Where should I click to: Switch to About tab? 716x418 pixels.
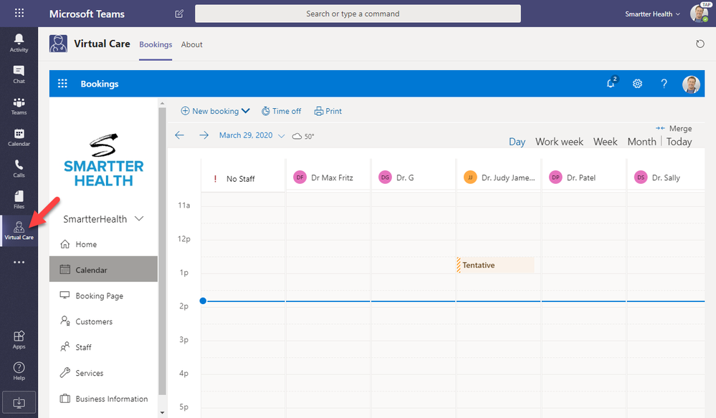[x=192, y=44]
